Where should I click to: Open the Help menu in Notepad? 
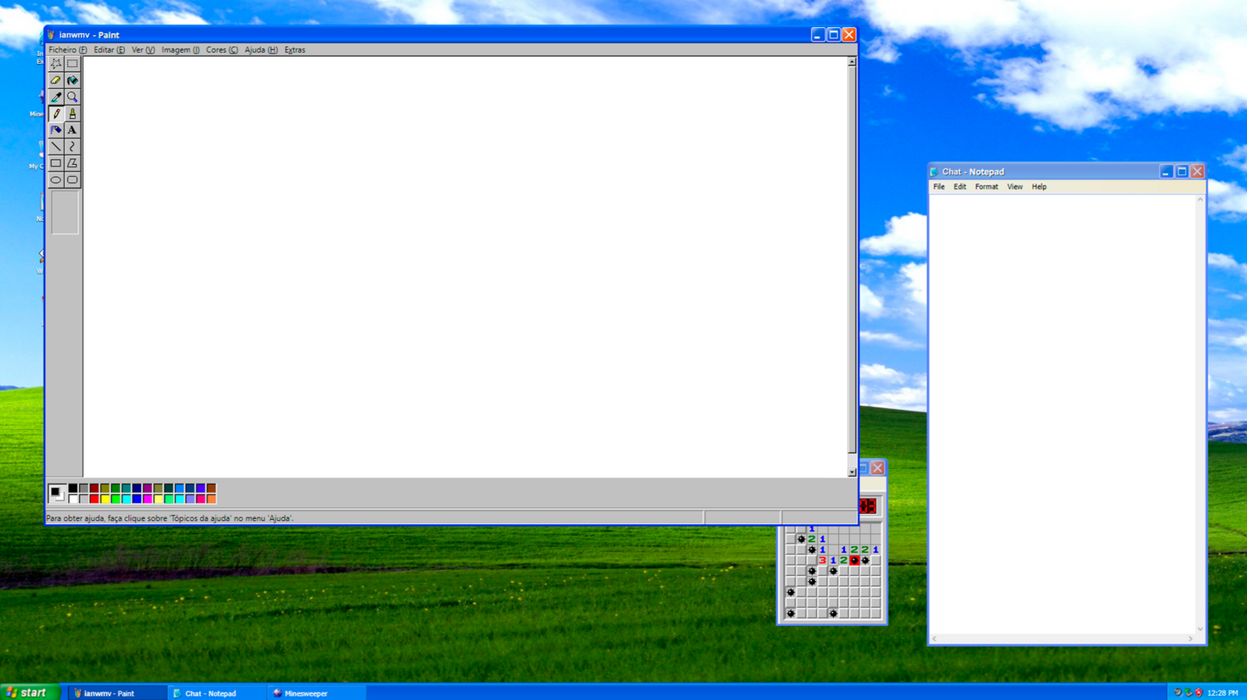1039,187
